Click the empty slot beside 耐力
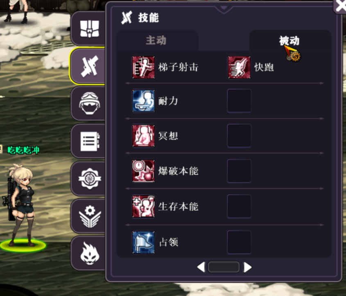The width and height of the screenshot is (346, 296). coord(239,101)
